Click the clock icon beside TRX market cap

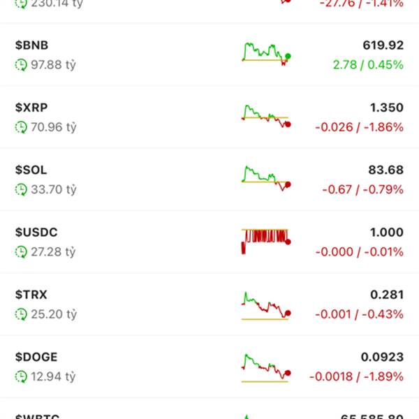coord(21,315)
